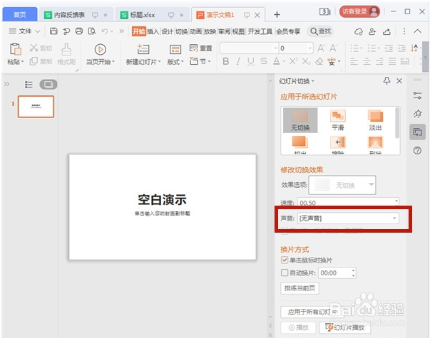430x338 pixels.
Task: Enable 自动换片 checkbox
Action: 285,273
